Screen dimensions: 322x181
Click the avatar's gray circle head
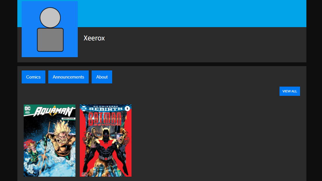pos(50,18)
